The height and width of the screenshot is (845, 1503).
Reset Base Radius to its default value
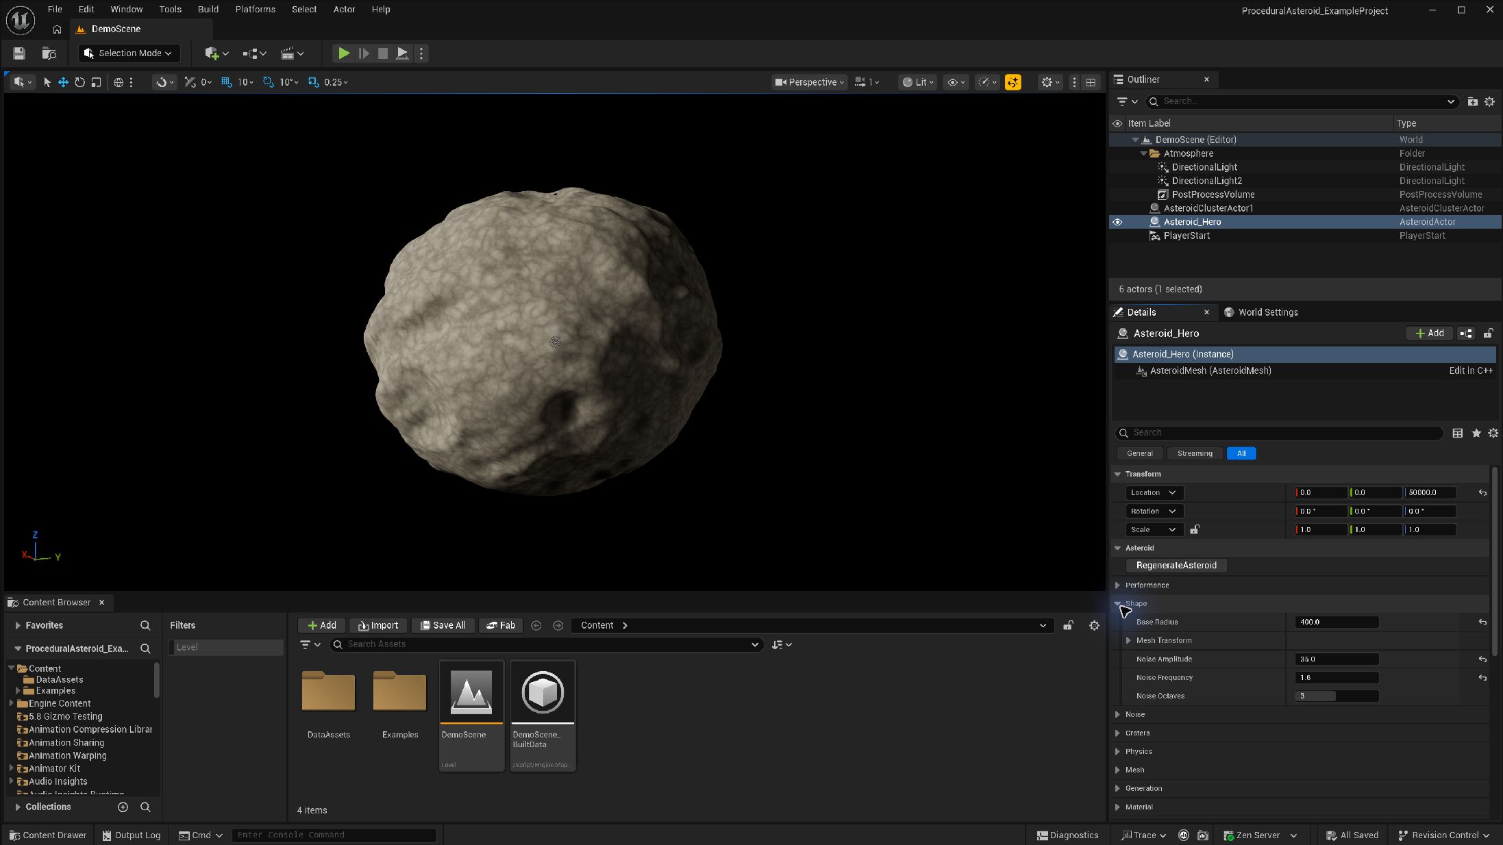point(1482,622)
